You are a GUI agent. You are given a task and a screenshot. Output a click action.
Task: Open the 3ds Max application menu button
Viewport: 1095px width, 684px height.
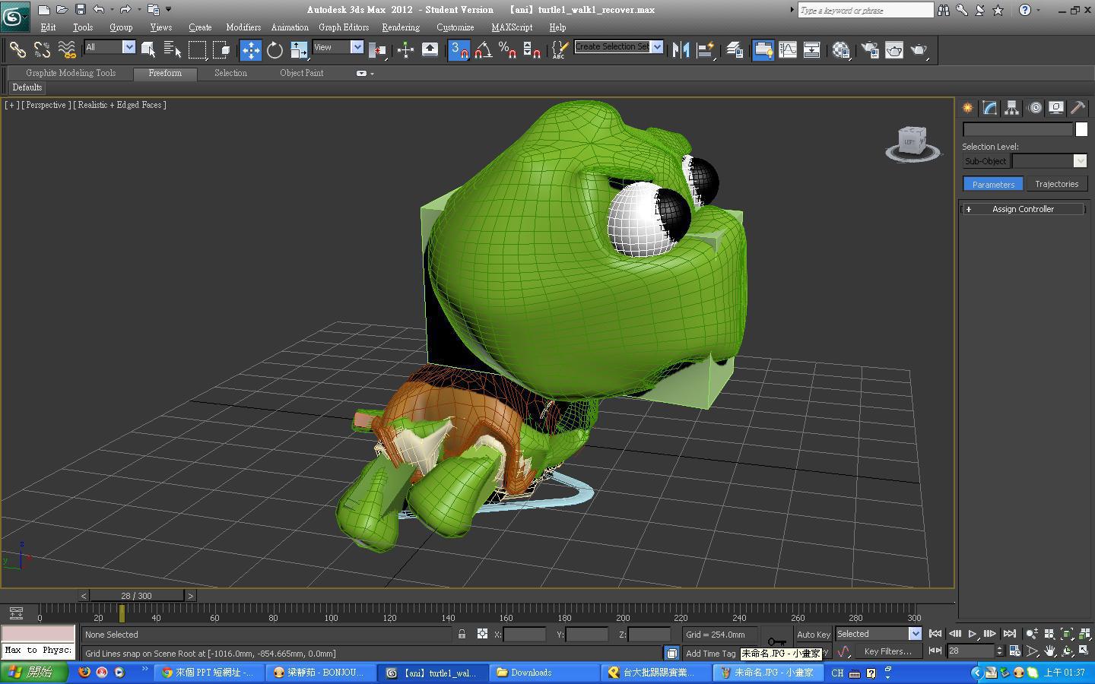(14, 16)
